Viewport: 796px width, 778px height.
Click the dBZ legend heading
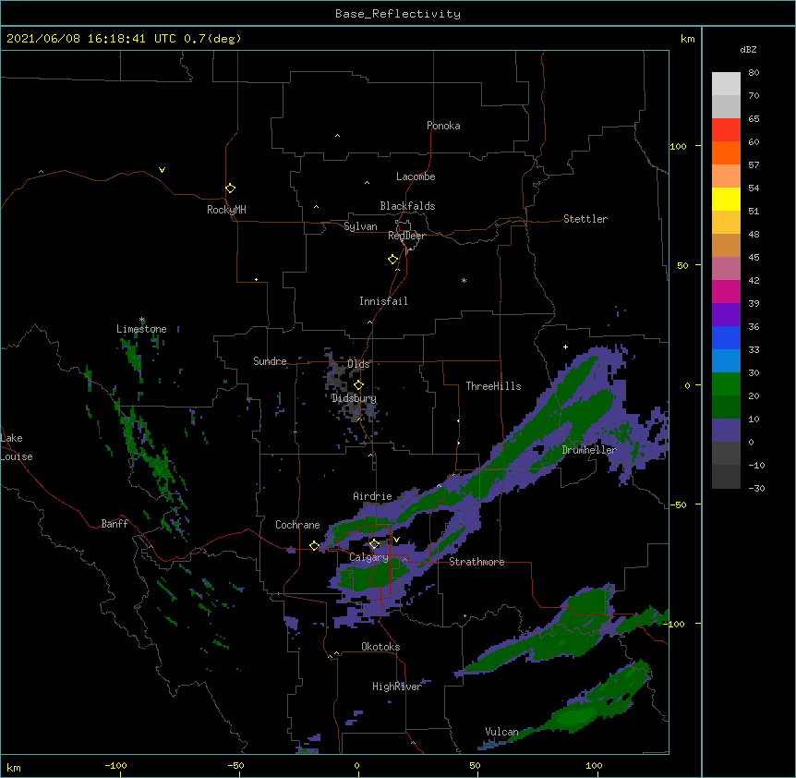point(748,49)
